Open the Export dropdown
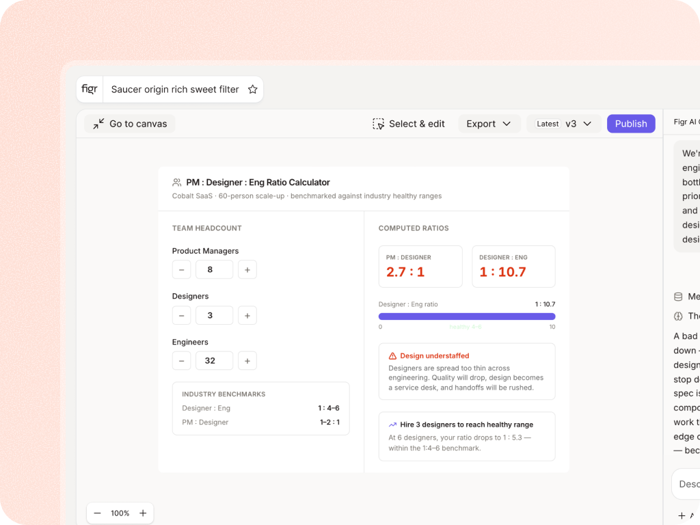 [x=489, y=124]
